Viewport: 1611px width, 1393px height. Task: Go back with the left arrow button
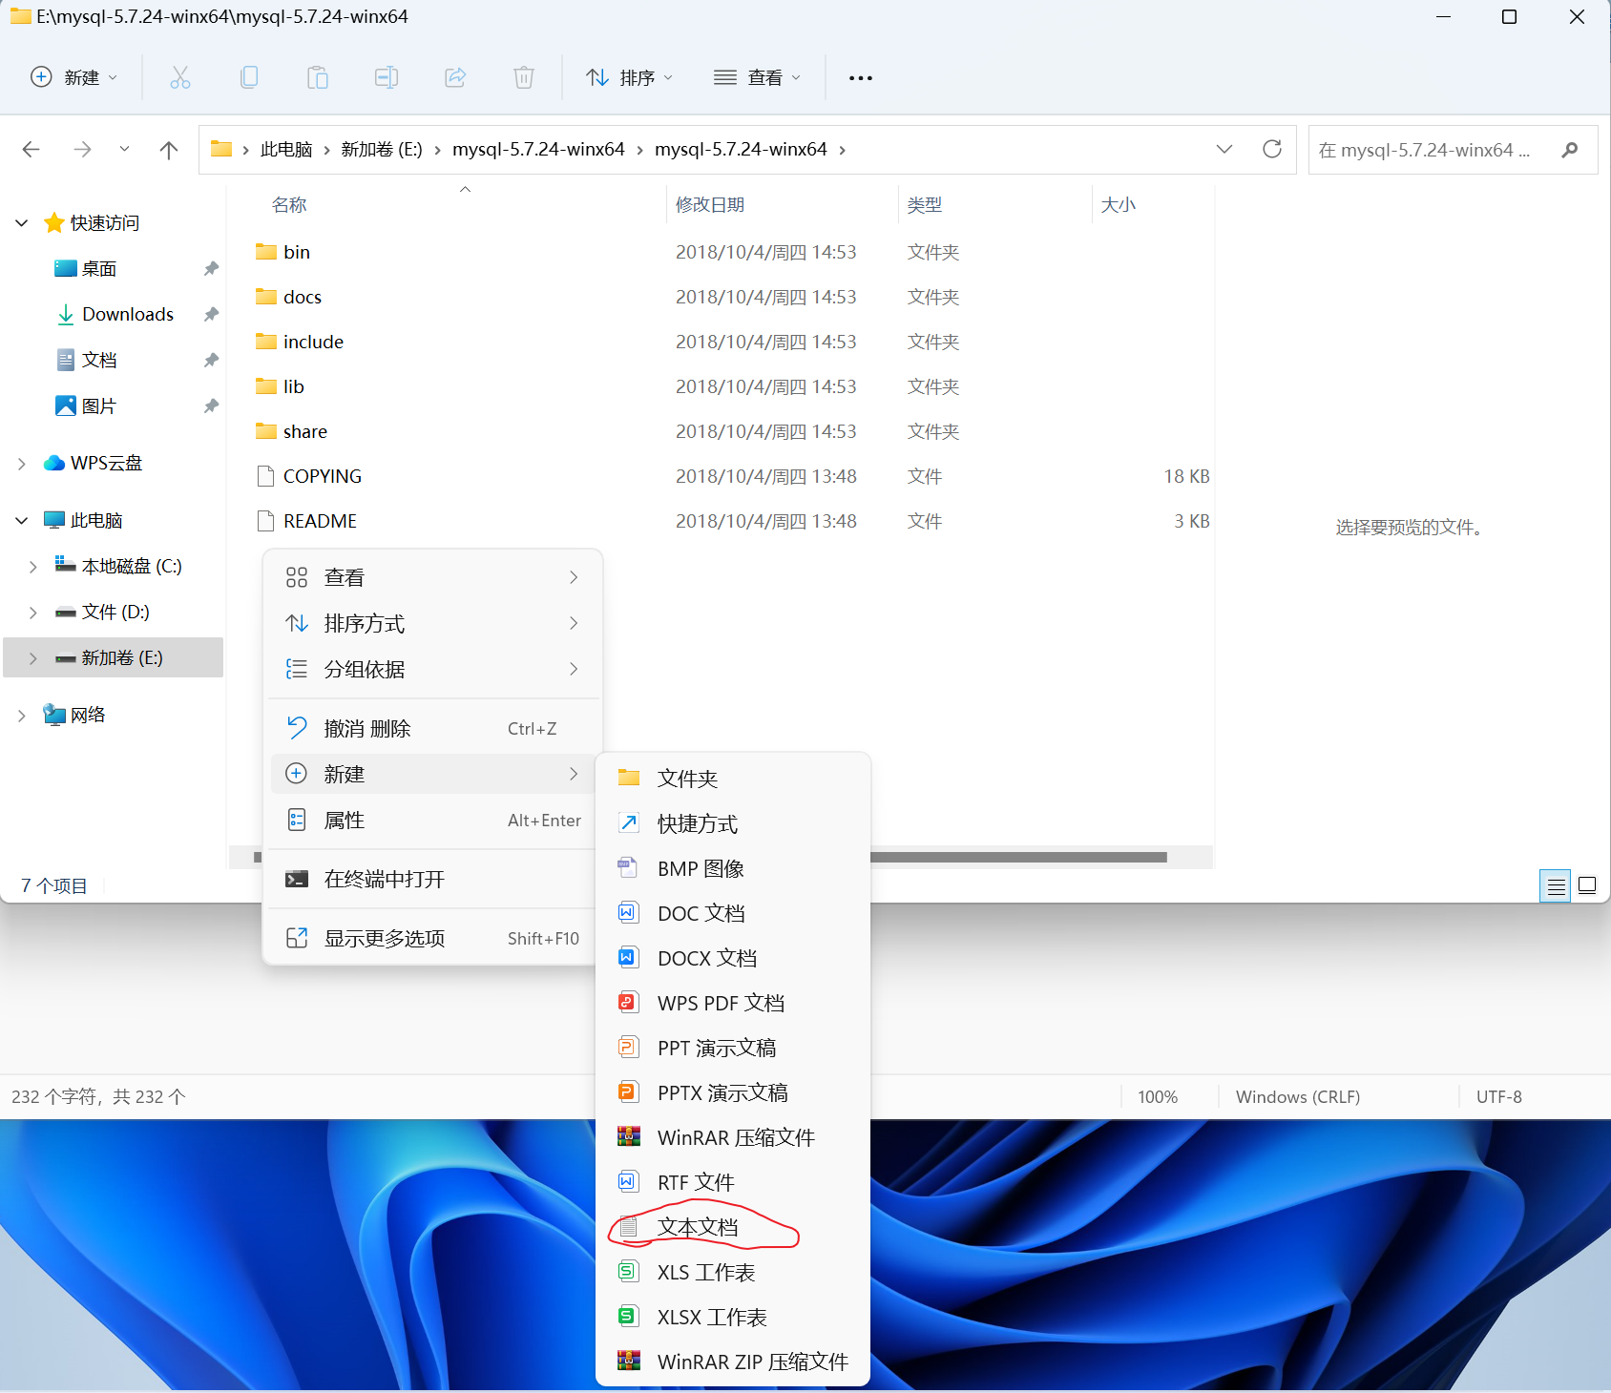point(31,150)
